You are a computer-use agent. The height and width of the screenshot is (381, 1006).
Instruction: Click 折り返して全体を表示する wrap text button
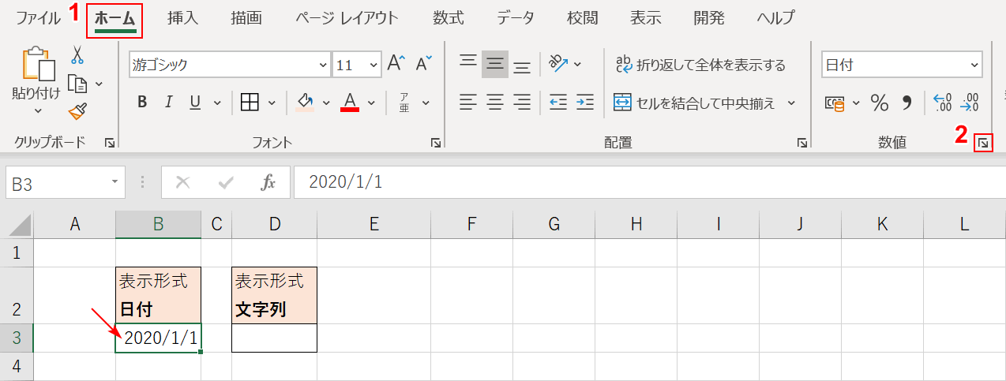700,65
